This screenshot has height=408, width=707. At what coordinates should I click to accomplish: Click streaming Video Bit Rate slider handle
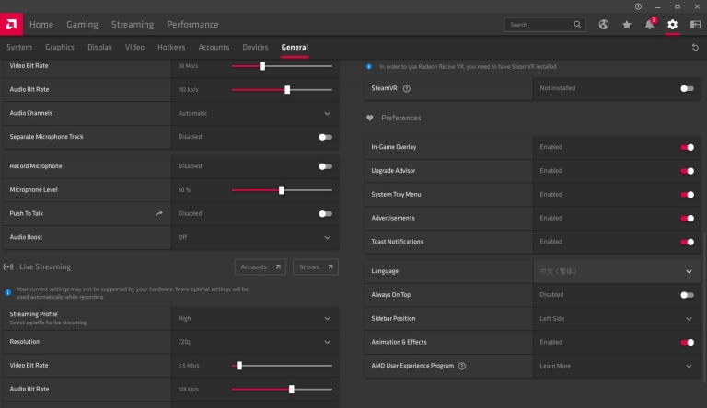coord(239,366)
